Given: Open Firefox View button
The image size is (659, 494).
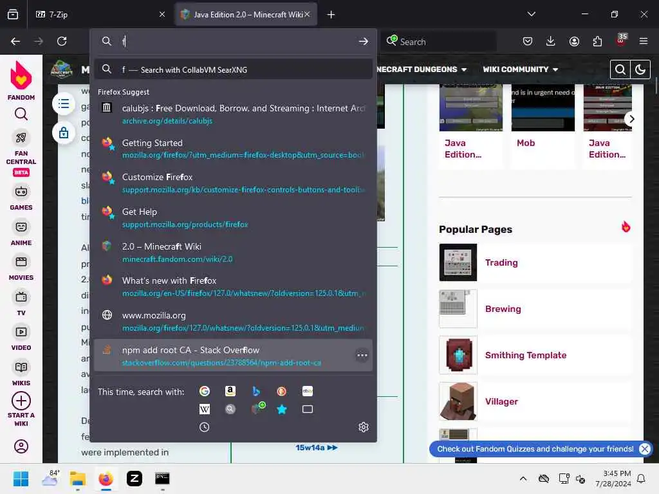Looking at the screenshot, I should click(x=13, y=14).
